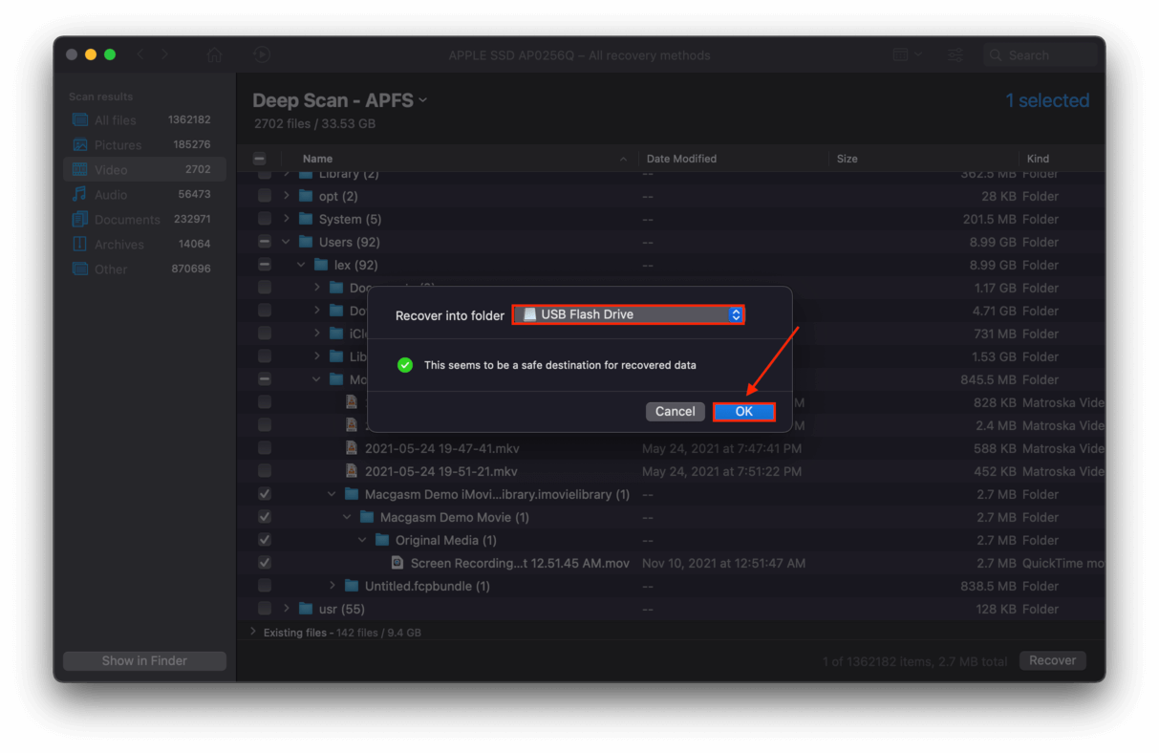The width and height of the screenshot is (1159, 753).
Task: Toggle the Users (92) checkbox
Action: (265, 242)
